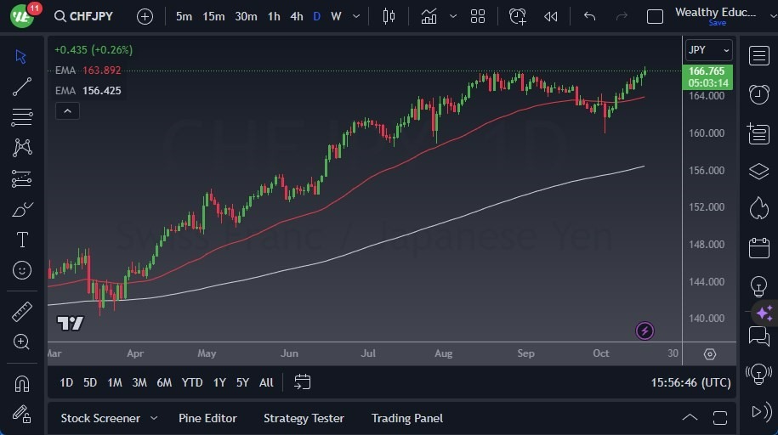Select the 4h timeframe button
This screenshot has height=435, width=778.
coord(296,16)
